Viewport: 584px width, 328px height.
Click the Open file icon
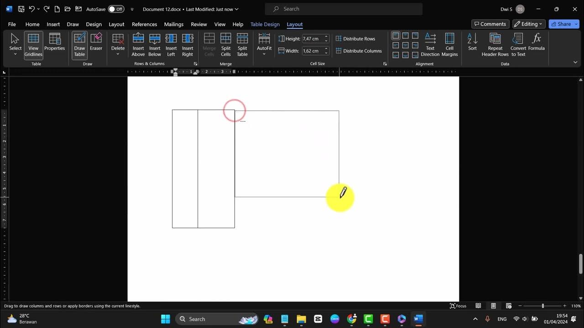(x=68, y=9)
